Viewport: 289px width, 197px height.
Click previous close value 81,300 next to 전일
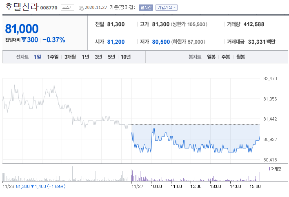(116, 24)
